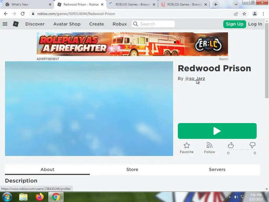Open the Roblox hamburger navigation menu
The width and height of the screenshot is (269, 202).
coord(5,24)
